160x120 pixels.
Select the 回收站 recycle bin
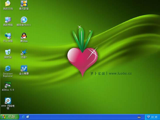pyautogui.click(x=8, y=52)
